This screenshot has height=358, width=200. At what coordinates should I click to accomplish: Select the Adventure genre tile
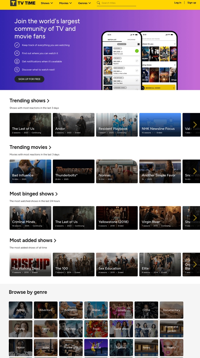point(46,310)
